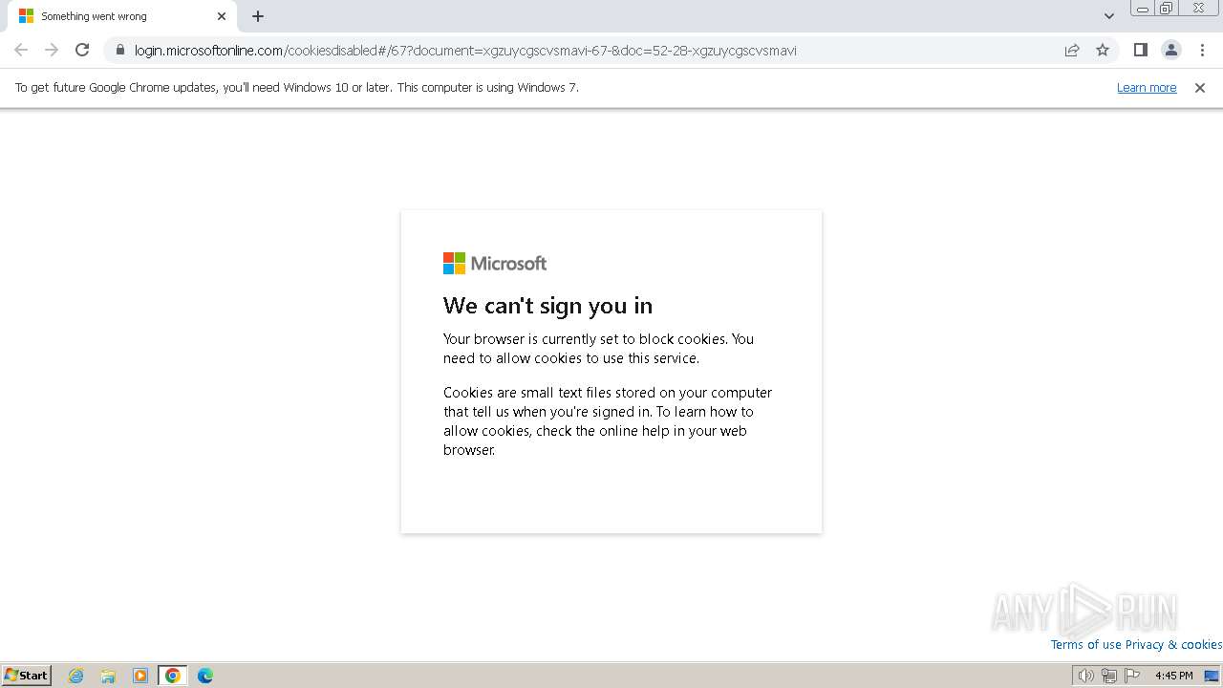Image resolution: width=1223 pixels, height=688 pixels.
Task: Click the show desktop button
Action: point(1212,676)
